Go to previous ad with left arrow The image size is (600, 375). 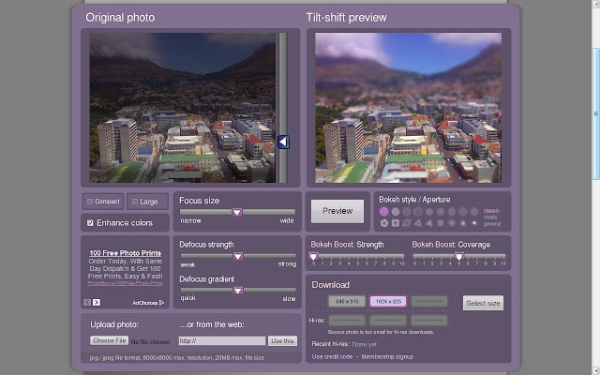87,302
